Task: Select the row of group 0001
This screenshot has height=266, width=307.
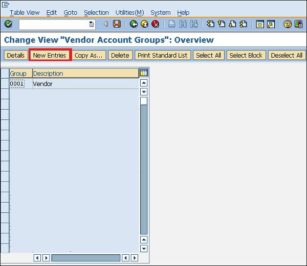Action: 5,84
